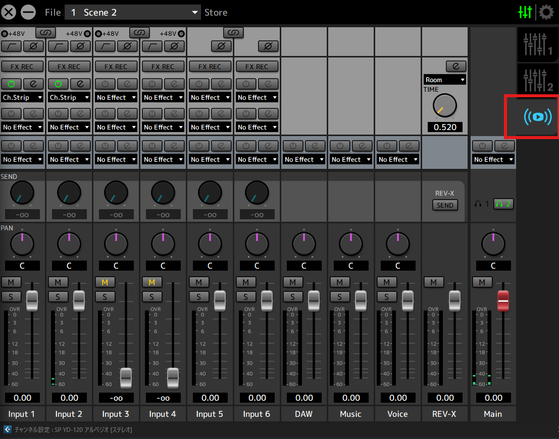Mute the Main channel

tap(482, 282)
